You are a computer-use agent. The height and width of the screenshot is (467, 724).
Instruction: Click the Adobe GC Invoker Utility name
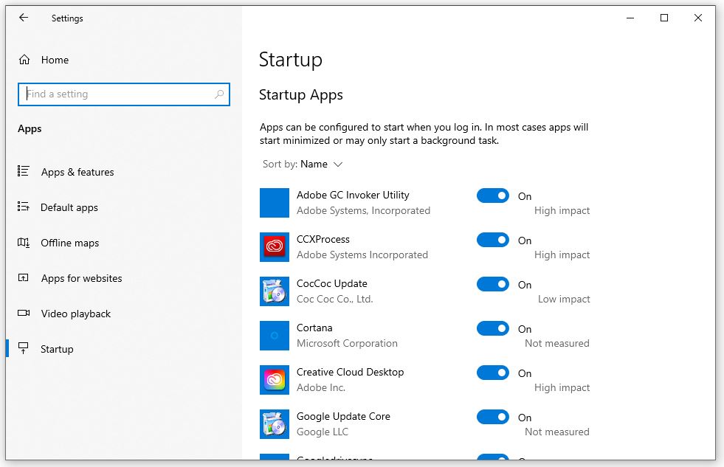(353, 196)
